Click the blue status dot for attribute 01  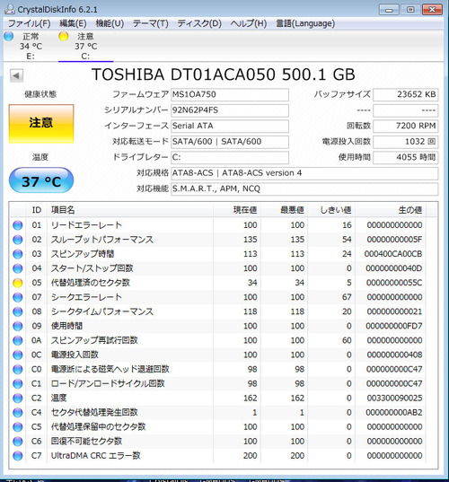[x=18, y=225]
